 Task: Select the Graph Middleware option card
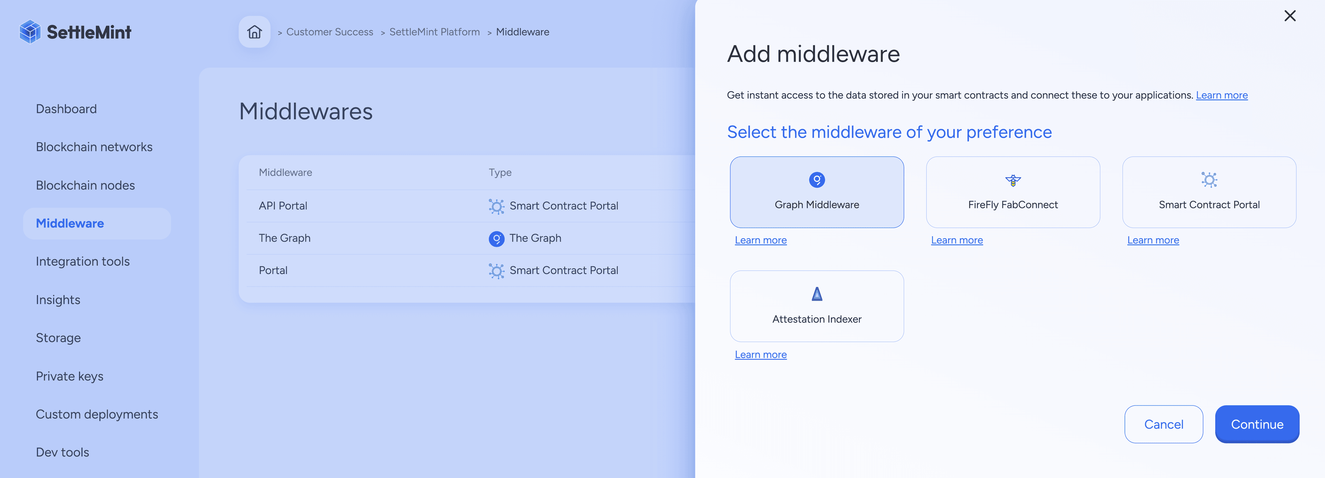(x=817, y=192)
